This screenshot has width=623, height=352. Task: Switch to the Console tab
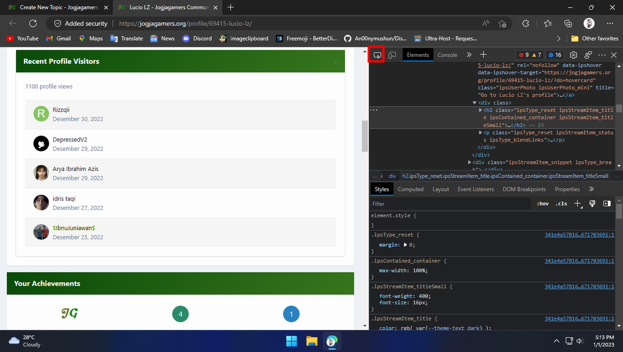[x=447, y=55]
